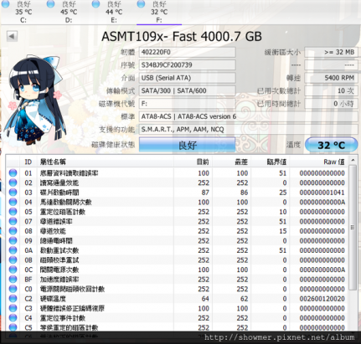Click threshold value 10 in row 05
Viewport: 361px width, 344px height.
(282, 212)
